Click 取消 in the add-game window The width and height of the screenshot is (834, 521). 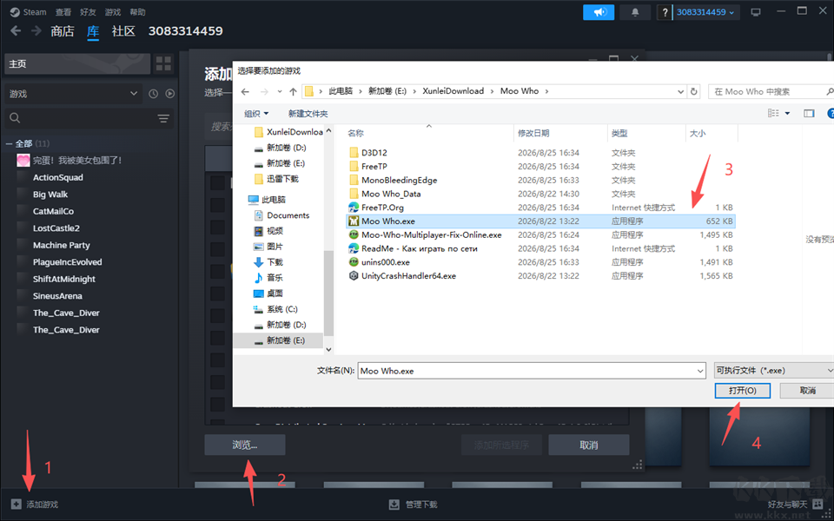(589, 445)
